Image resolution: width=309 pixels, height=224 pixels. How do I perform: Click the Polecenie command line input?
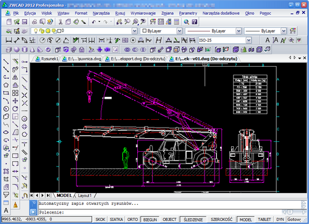pos(161,212)
